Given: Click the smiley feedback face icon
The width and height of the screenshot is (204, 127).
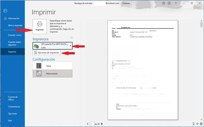Looking at the screenshot, I should click(x=164, y=3).
